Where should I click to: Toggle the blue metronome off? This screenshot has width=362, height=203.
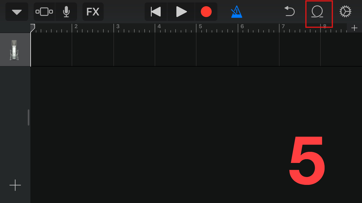point(237,12)
